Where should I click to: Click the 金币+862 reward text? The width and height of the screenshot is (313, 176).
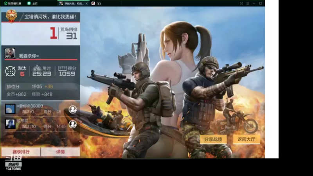click(x=16, y=94)
